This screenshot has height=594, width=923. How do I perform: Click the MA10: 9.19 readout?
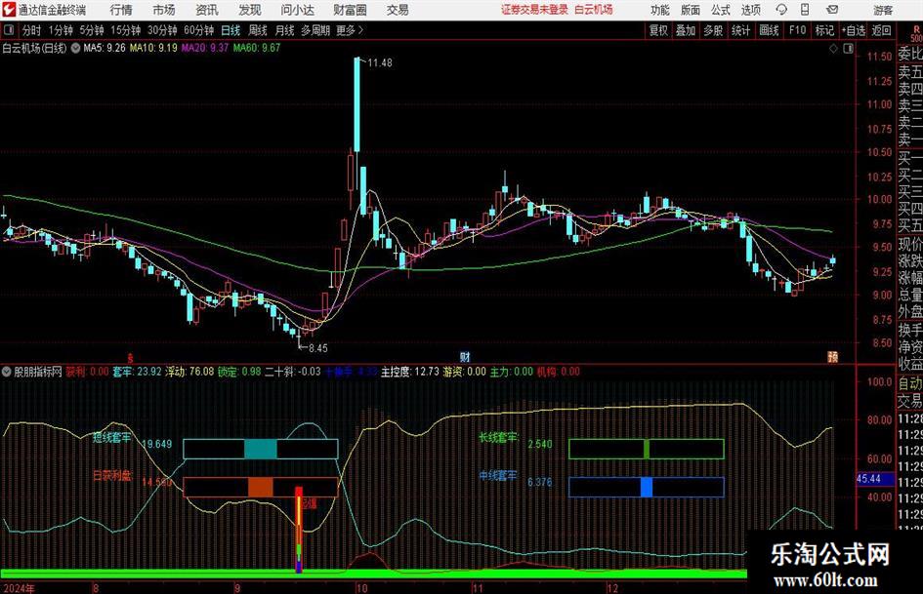[153, 48]
